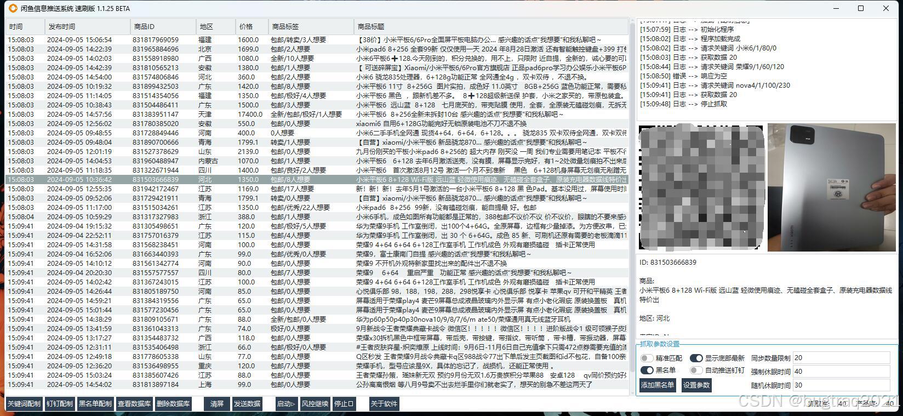Select row with product ID 831965884696
903x416 pixels.
tap(317, 49)
